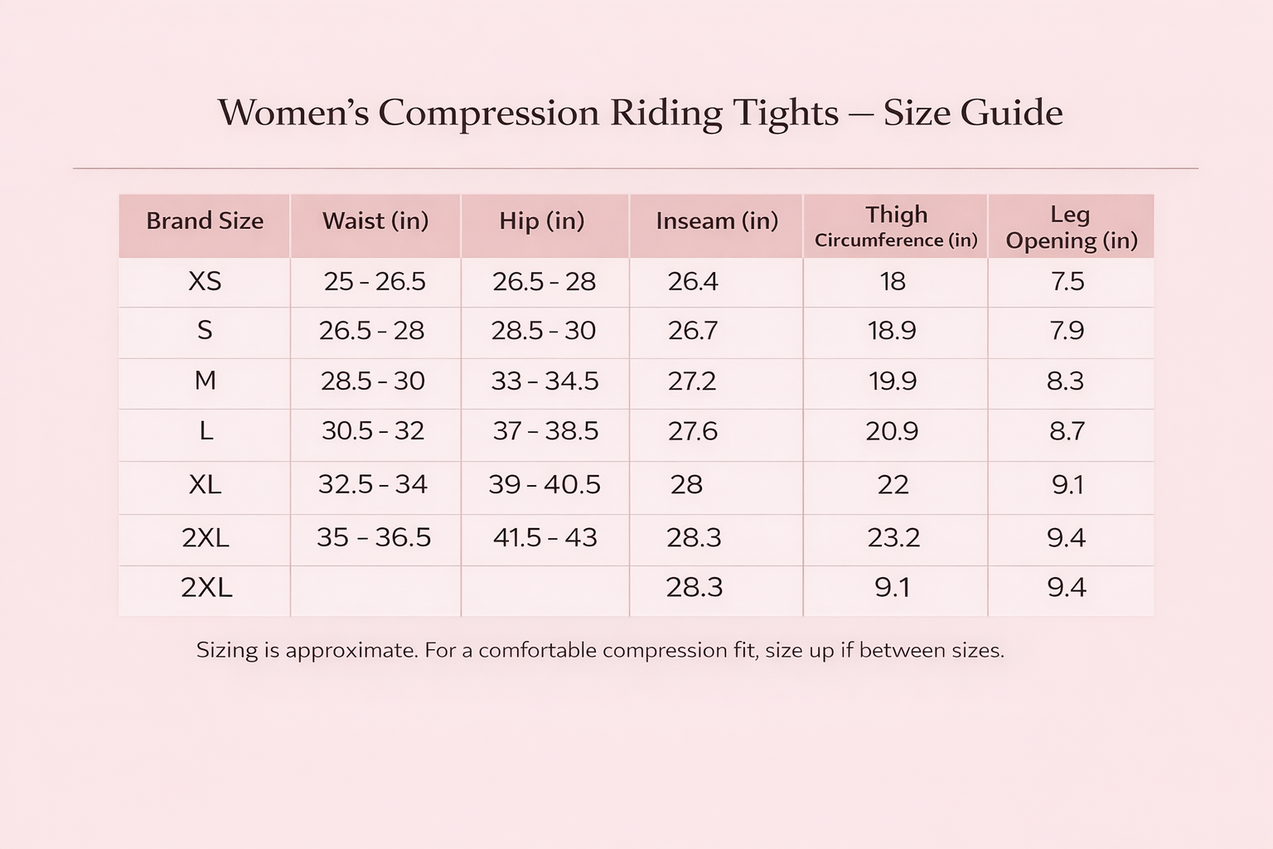This screenshot has height=849, width=1273.
Task: Click thigh circumference value 23.2
Action: point(893,537)
